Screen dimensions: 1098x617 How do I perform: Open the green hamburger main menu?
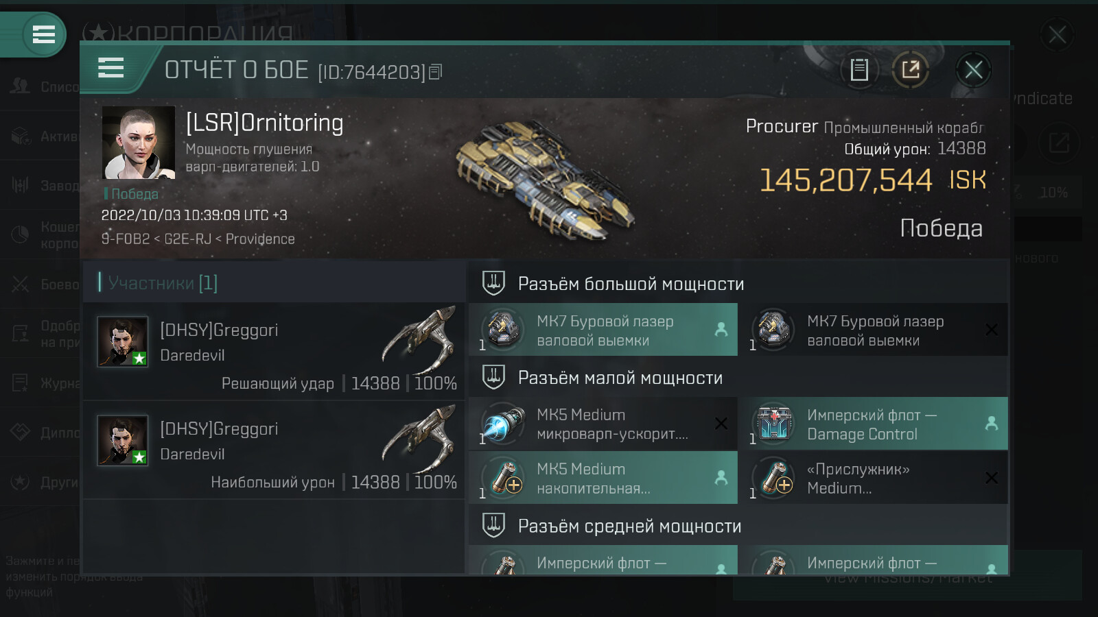pos(44,34)
